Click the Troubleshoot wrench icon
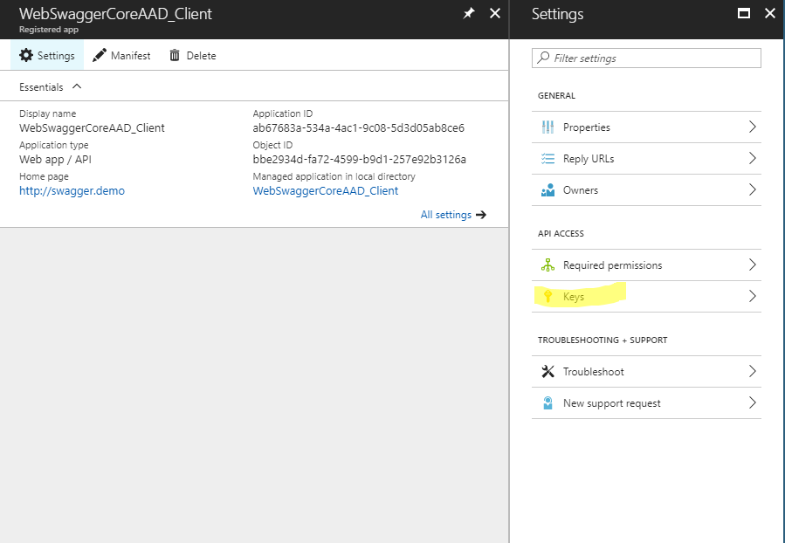 pos(547,371)
